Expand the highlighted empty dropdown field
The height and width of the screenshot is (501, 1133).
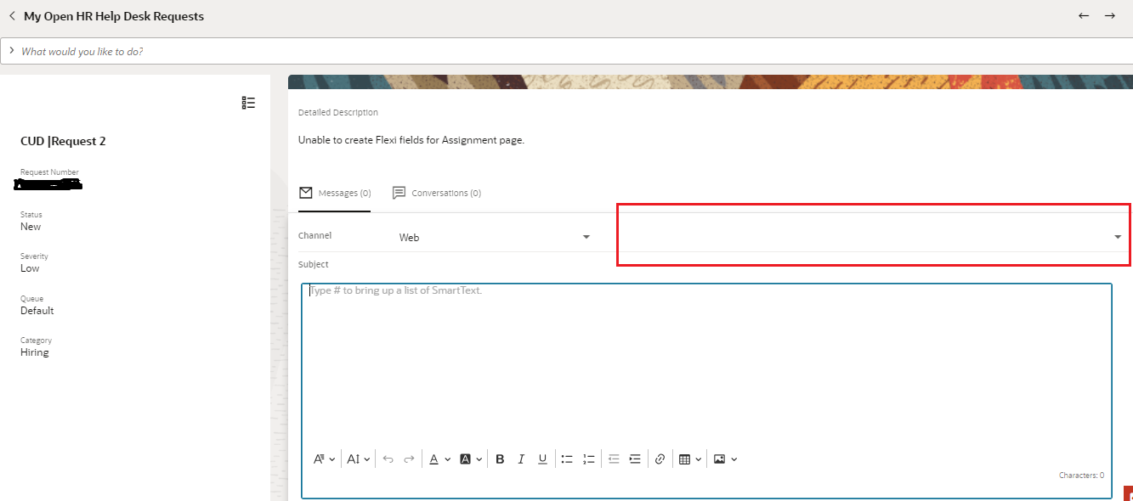(1116, 236)
